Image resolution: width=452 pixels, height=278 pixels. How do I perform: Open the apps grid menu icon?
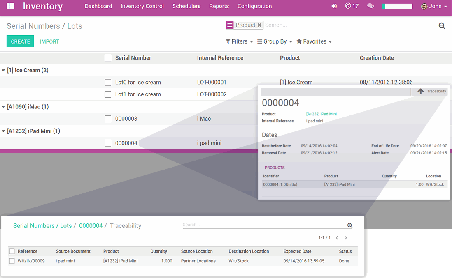tap(11, 6)
